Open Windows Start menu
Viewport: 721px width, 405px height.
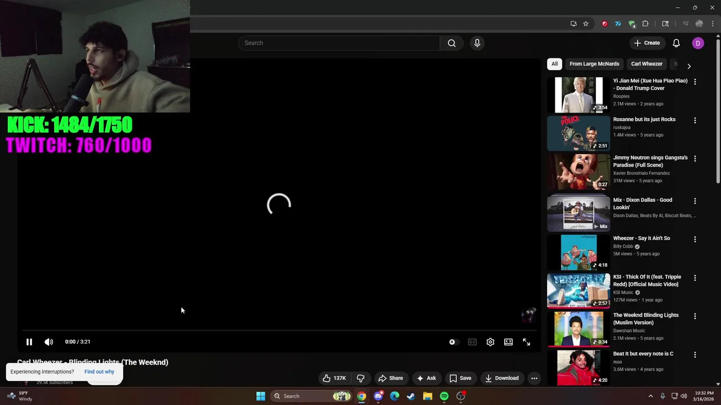[x=261, y=396]
